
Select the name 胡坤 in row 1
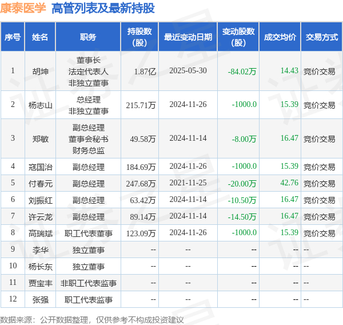[x=40, y=72]
